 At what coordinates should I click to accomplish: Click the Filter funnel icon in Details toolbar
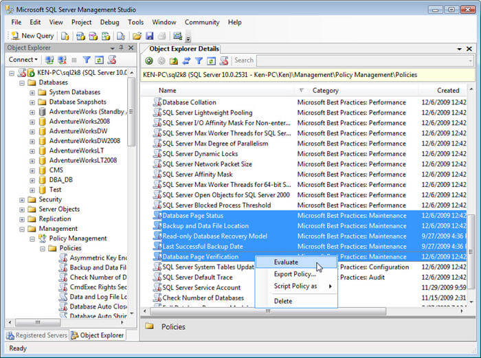point(200,60)
